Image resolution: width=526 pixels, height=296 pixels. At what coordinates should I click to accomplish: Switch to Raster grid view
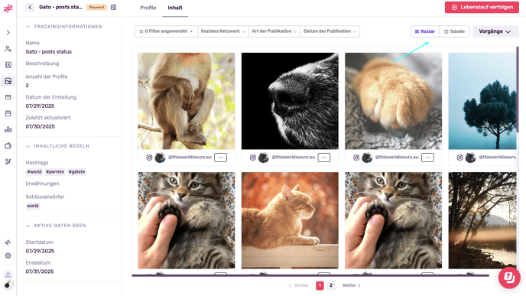click(x=424, y=31)
